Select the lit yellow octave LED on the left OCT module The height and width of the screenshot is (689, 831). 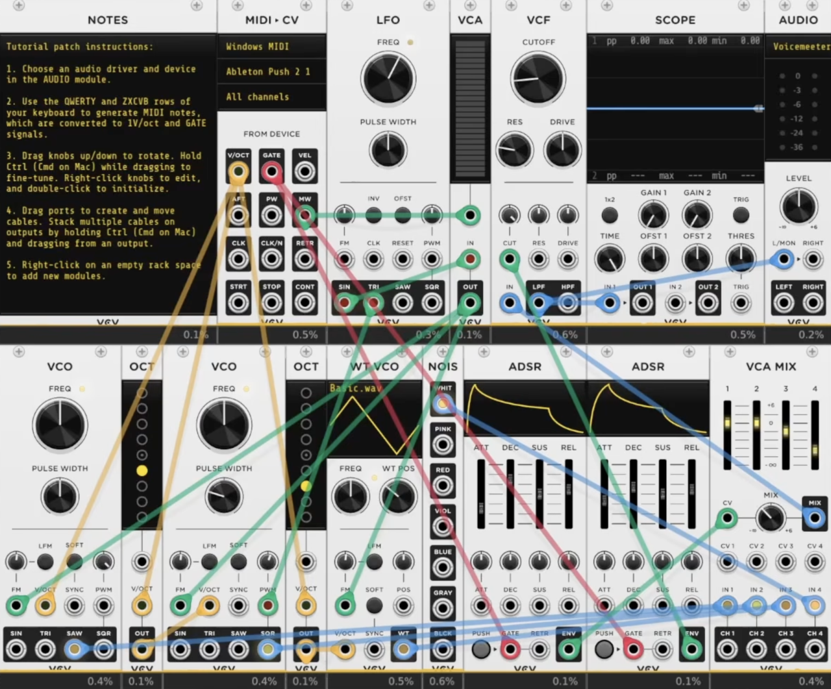click(x=142, y=470)
